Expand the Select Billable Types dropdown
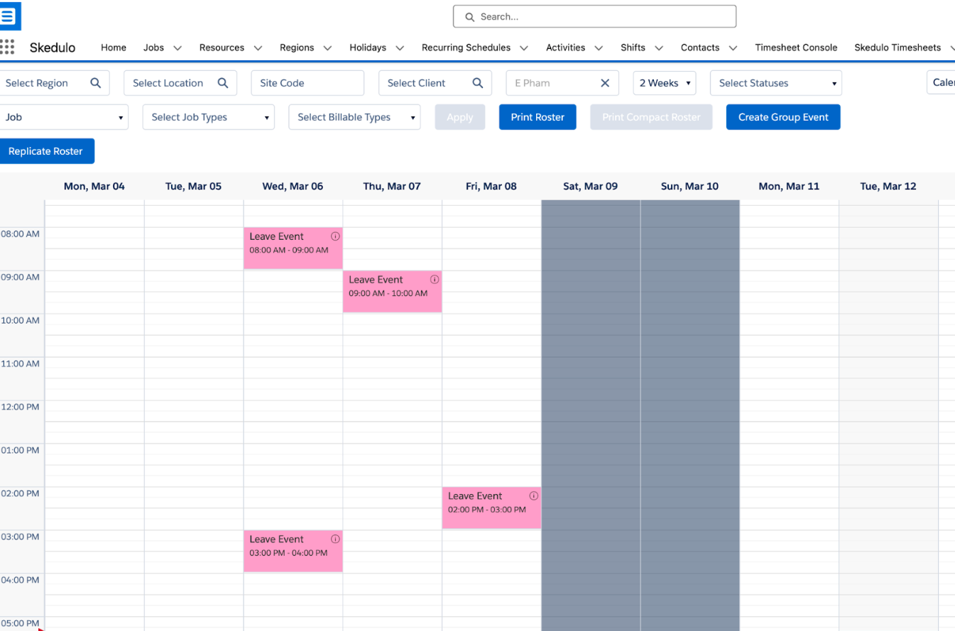955x631 pixels. [354, 117]
